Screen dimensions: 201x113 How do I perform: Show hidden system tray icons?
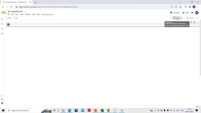(x=155, y=110)
